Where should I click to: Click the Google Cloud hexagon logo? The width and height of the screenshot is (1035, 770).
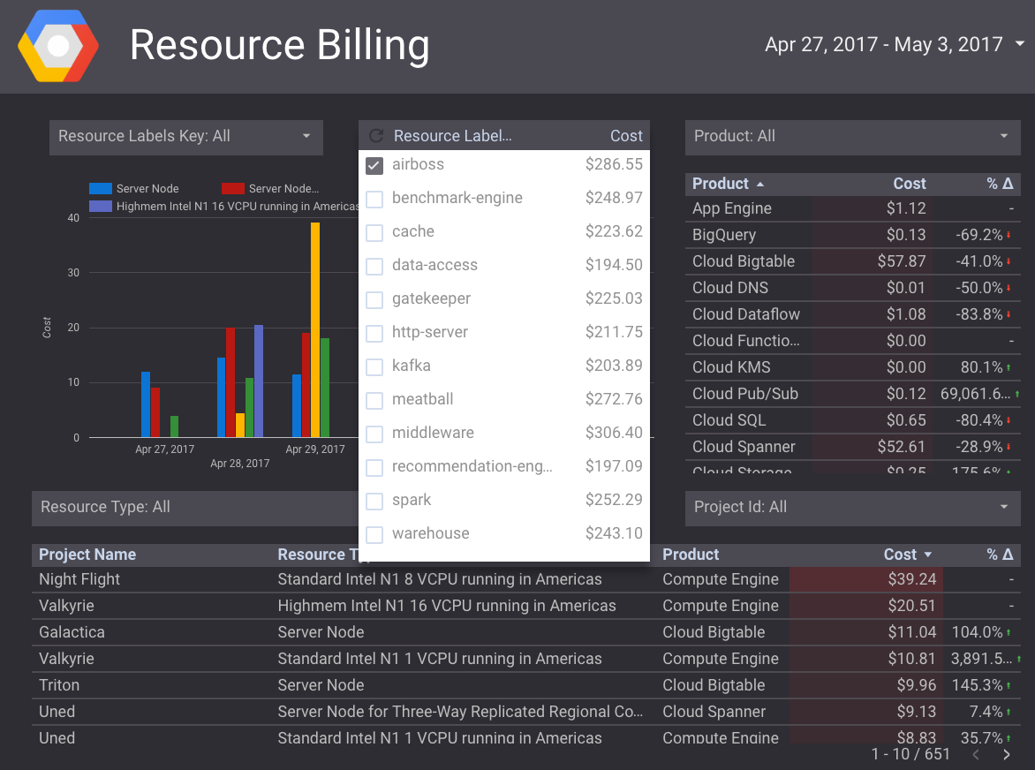click(x=58, y=46)
